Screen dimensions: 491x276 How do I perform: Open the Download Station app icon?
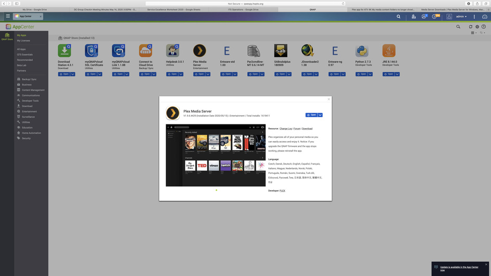click(64, 51)
